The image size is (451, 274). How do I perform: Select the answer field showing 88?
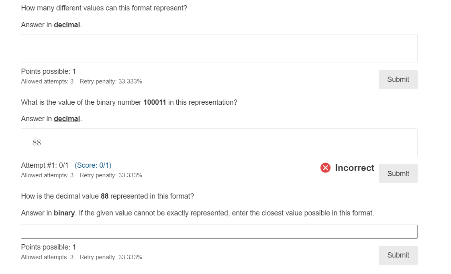point(219,142)
